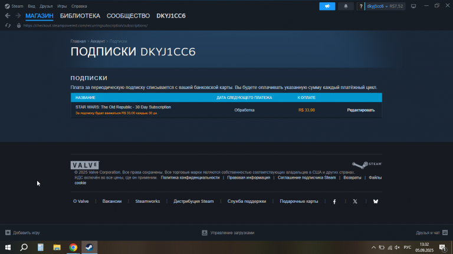Click the R$ 33,00 amount due
Screen dimensions: 453x254
307,110
